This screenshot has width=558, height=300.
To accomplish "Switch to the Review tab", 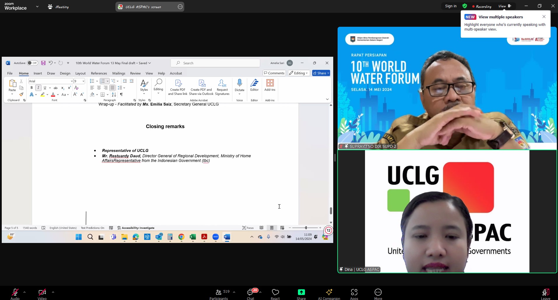I will click(135, 73).
